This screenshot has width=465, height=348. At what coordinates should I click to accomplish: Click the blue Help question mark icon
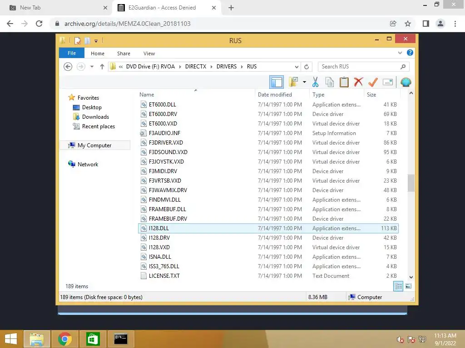coord(410,53)
